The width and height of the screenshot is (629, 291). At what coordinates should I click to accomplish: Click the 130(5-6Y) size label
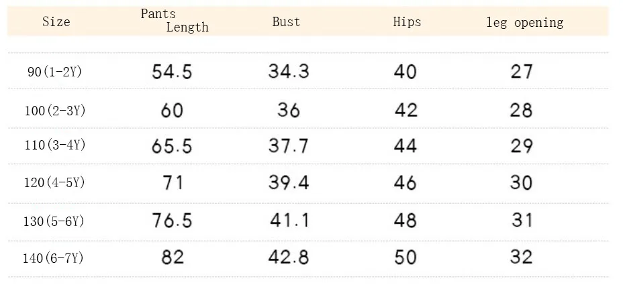click(x=54, y=221)
